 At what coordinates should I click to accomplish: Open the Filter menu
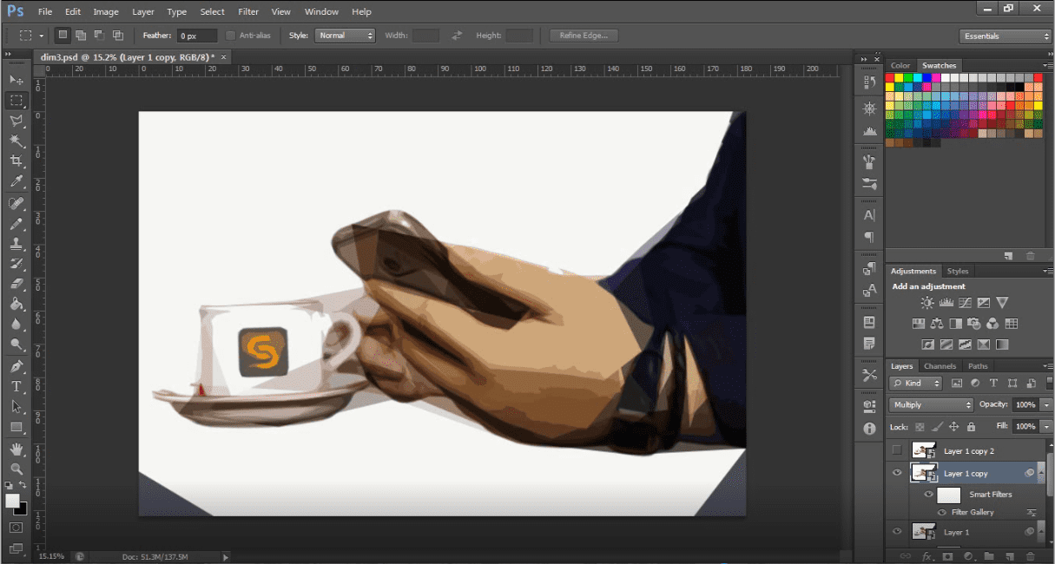(x=248, y=12)
